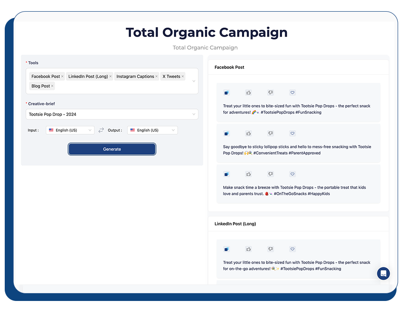Click the Generate button
The width and height of the screenshot is (403, 310).
(112, 149)
